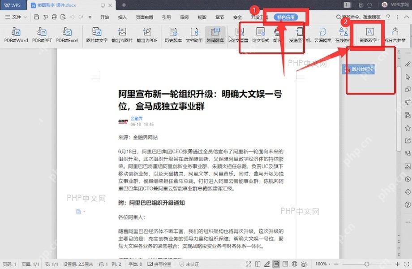The width and height of the screenshot is (412, 269).
Task: Open 历史版本 version history
Action: point(173,35)
